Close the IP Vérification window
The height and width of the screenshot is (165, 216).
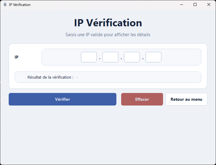(x=209, y=4)
